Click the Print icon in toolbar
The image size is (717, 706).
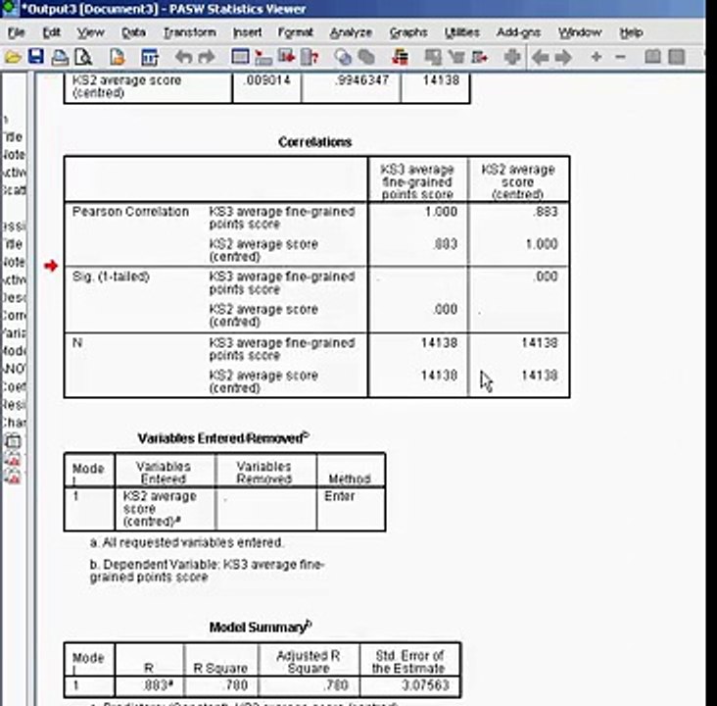point(60,57)
